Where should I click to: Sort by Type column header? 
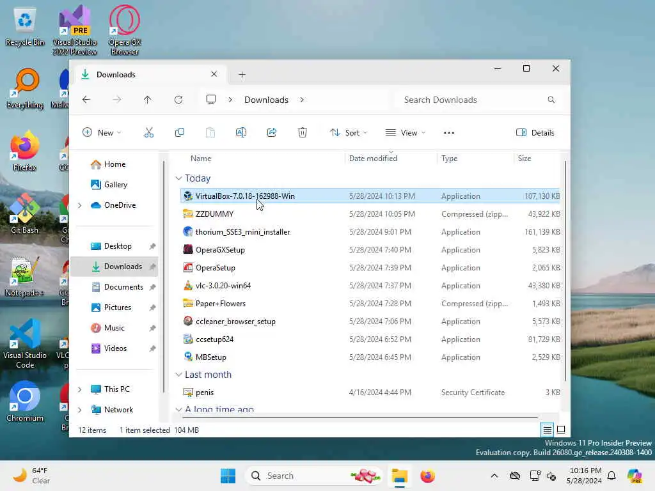(450, 159)
